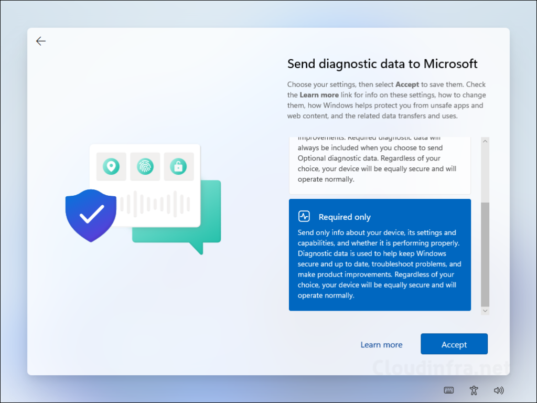Click the scrollbar track above the thumb
Image resolution: width=537 pixels, height=403 pixels.
pyautogui.click(x=485, y=173)
